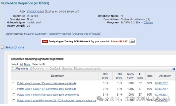Image resolution: width=176 pixels, height=106 pixels.
Task: Open Alignments toolbar item
Action: (22, 68)
